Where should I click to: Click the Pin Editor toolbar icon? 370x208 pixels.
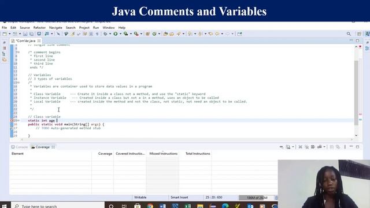[239, 34]
